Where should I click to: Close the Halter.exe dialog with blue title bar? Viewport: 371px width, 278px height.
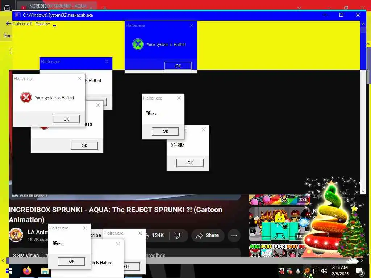tap(107, 62)
